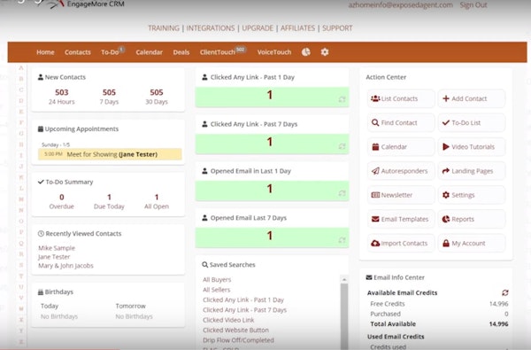Click count under Clicked Any Link Past 1 Day

[x=270, y=95]
